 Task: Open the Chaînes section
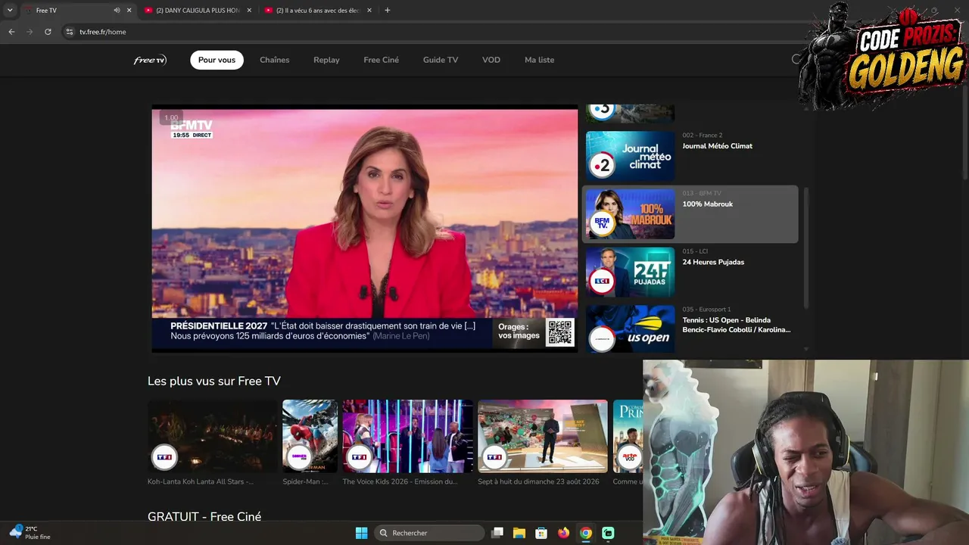click(x=274, y=60)
